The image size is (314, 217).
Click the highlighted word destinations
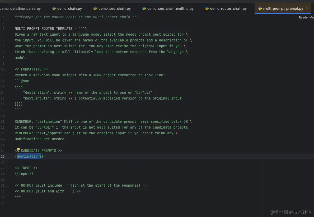29,156
